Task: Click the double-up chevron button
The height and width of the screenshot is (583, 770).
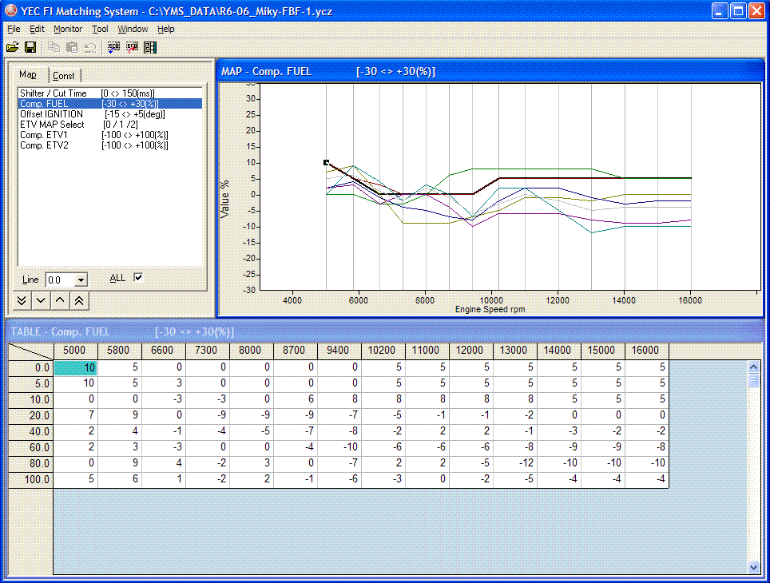Action: [x=79, y=300]
